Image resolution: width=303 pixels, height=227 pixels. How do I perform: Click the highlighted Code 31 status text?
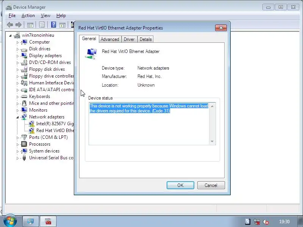coord(149,108)
